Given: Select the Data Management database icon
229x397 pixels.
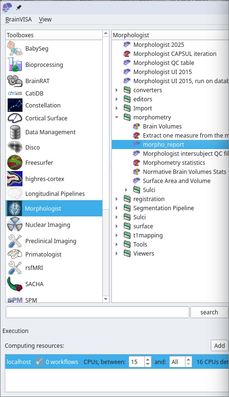Looking at the screenshot, I should click(15, 132).
